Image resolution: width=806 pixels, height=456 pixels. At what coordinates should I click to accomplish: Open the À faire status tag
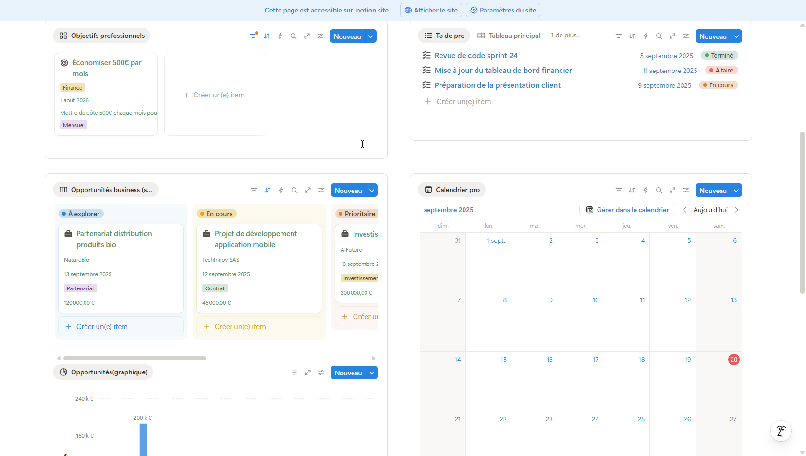click(721, 71)
